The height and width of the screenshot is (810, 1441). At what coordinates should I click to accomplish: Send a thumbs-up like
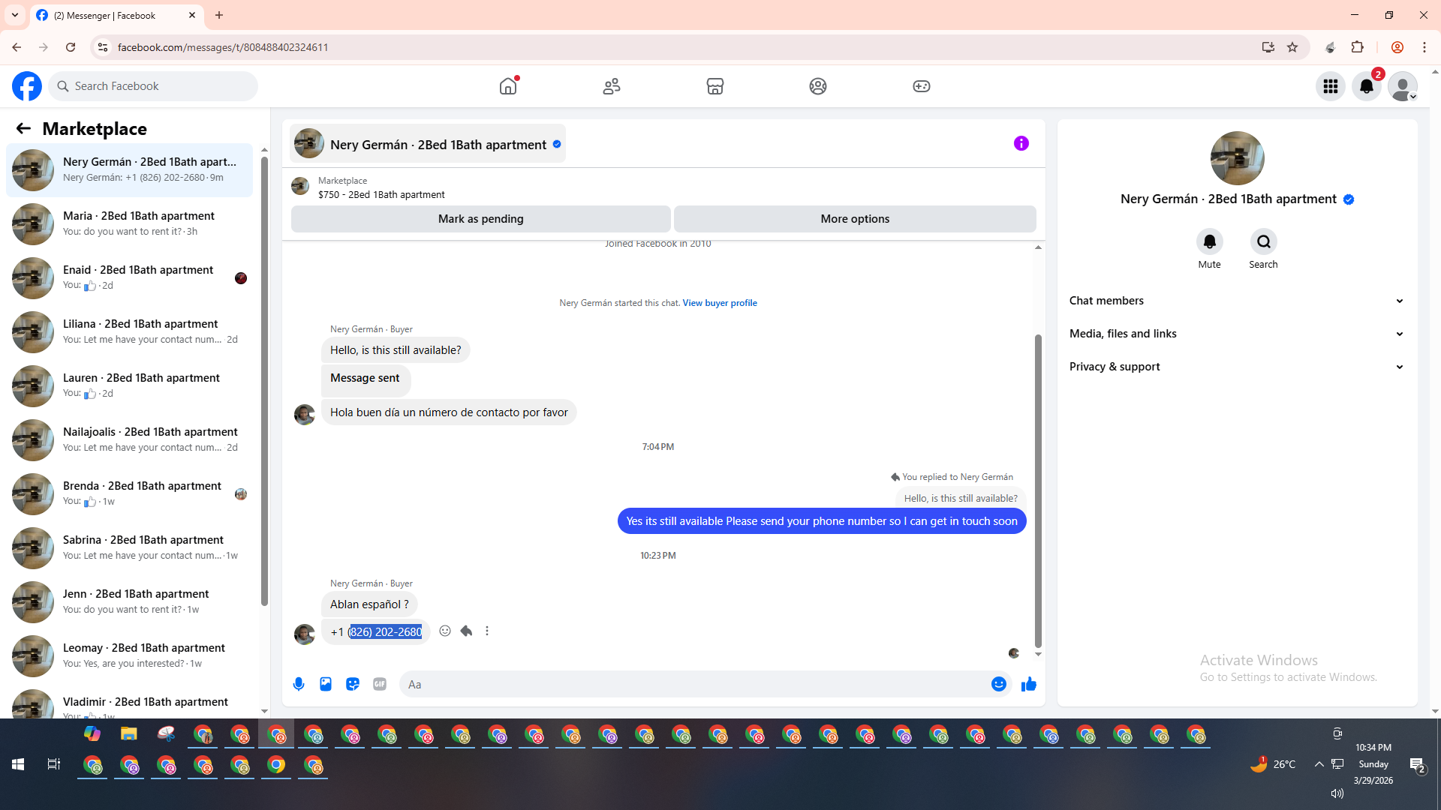(x=1029, y=684)
